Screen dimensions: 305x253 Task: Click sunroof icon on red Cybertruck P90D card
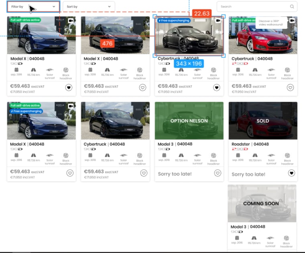click(x=271, y=69)
